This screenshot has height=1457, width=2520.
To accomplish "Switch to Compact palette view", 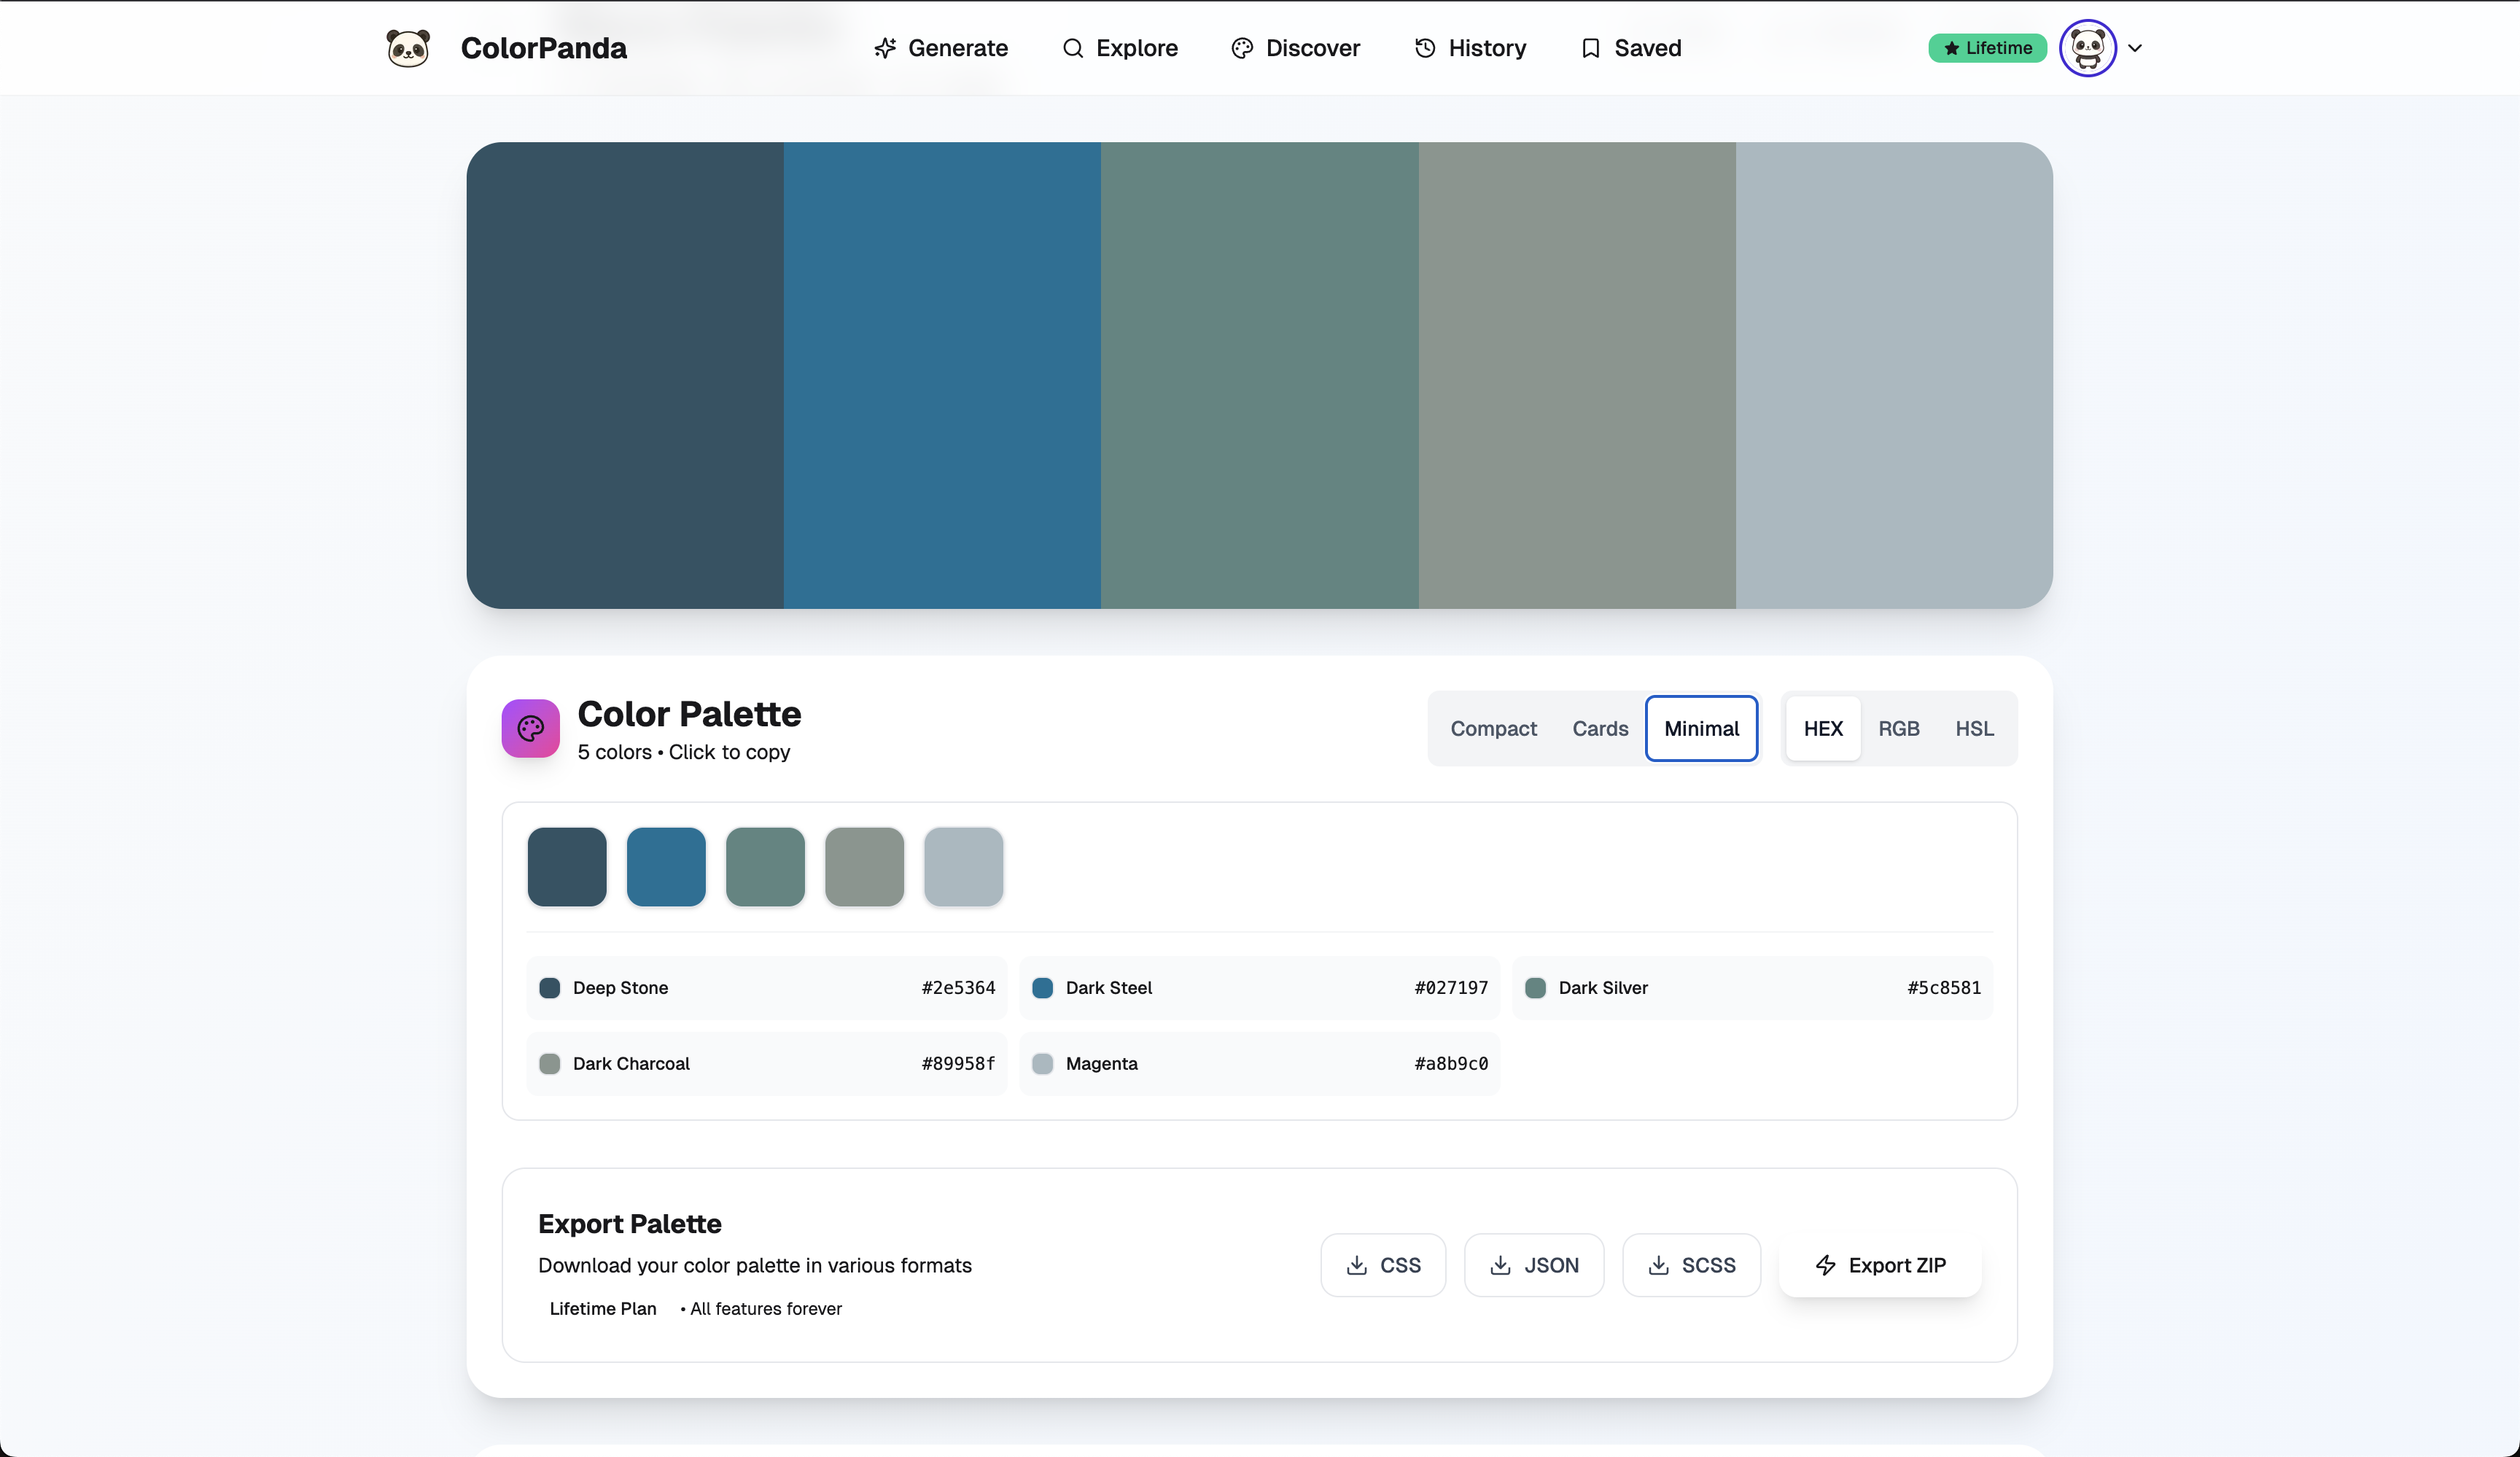I will pos(1493,728).
